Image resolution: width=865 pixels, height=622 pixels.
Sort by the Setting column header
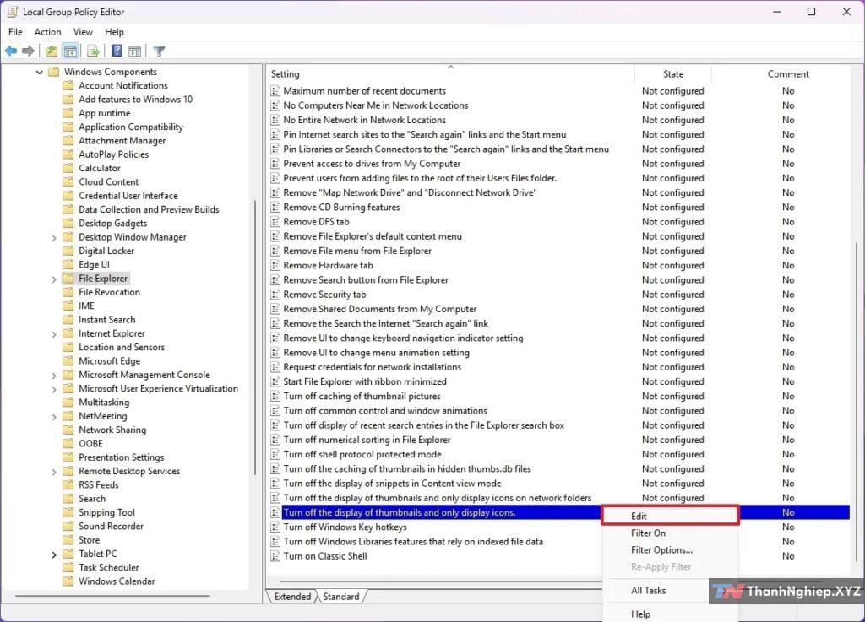[x=450, y=73]
